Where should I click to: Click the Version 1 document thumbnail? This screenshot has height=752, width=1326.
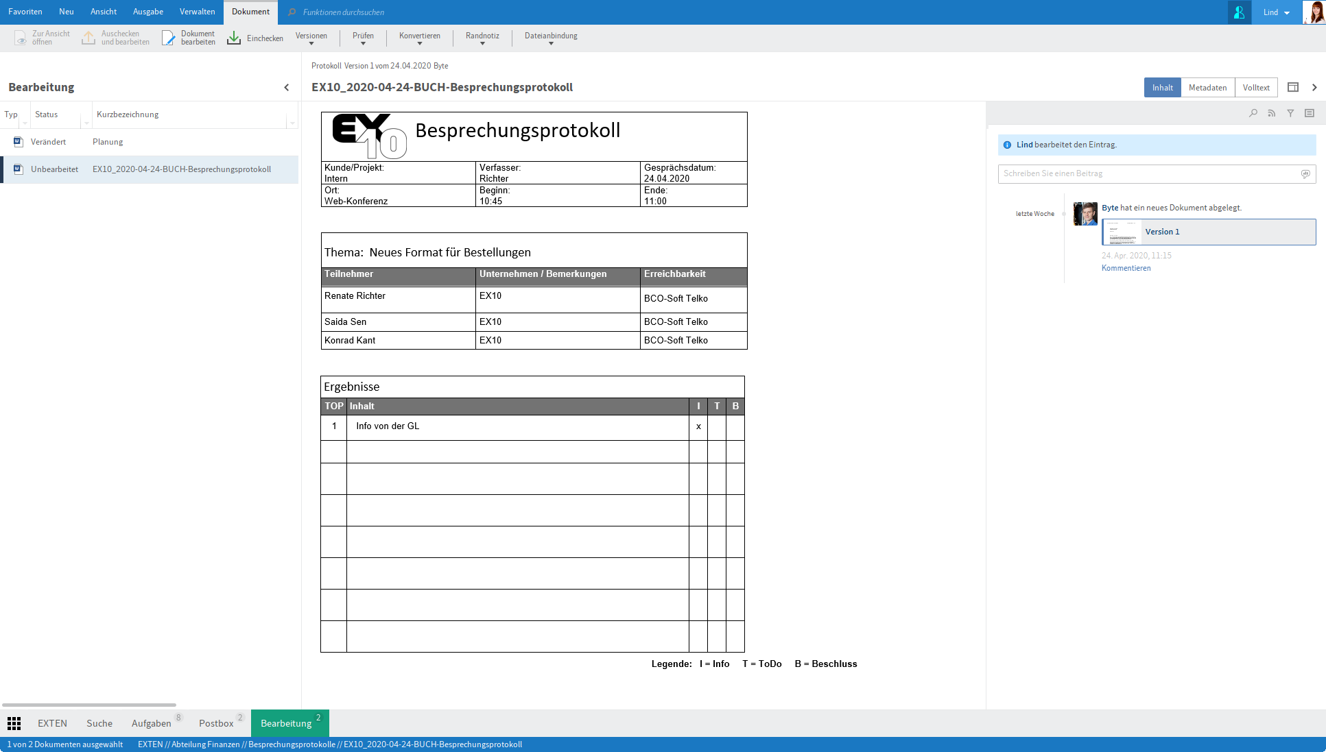(1122, 232)
